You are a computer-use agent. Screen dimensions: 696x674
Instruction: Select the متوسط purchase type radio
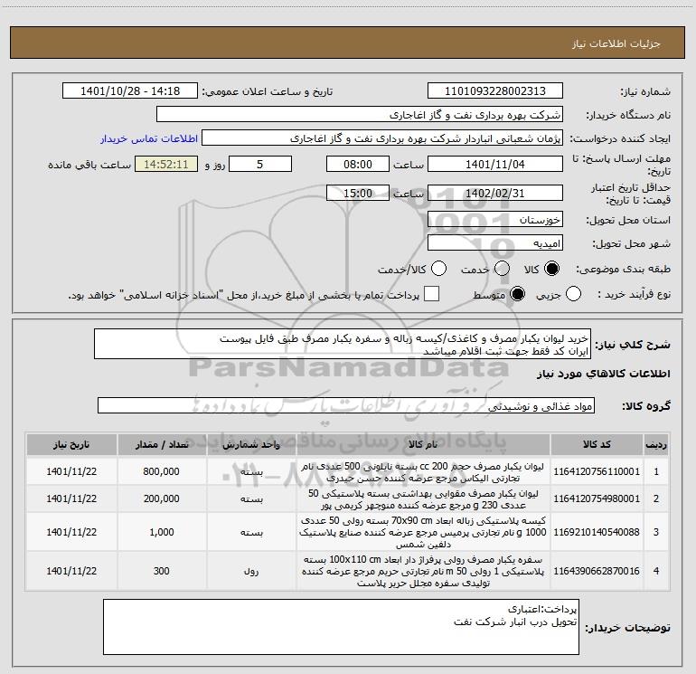[517, 294]
